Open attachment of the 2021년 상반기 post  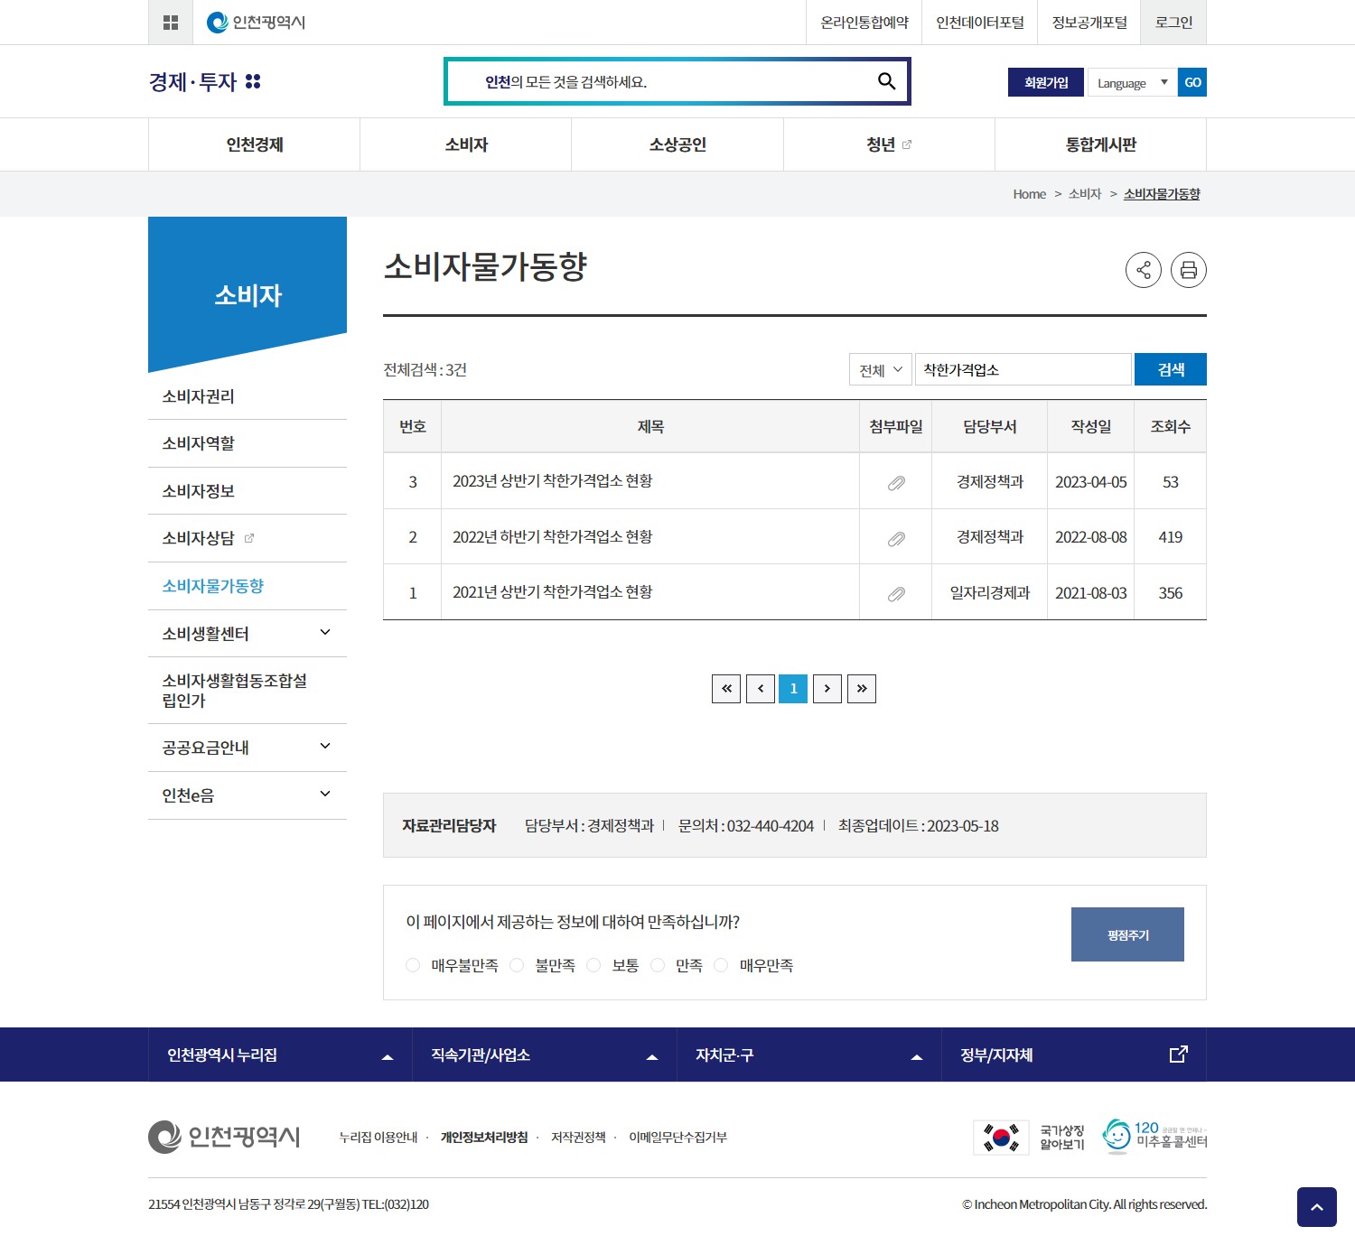click(x=896, y=594)
